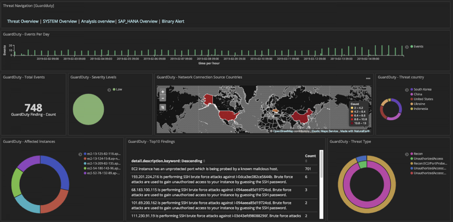The image size is (453, 222).
Task: Sort findings table by Count column
Action: (310, 158)
